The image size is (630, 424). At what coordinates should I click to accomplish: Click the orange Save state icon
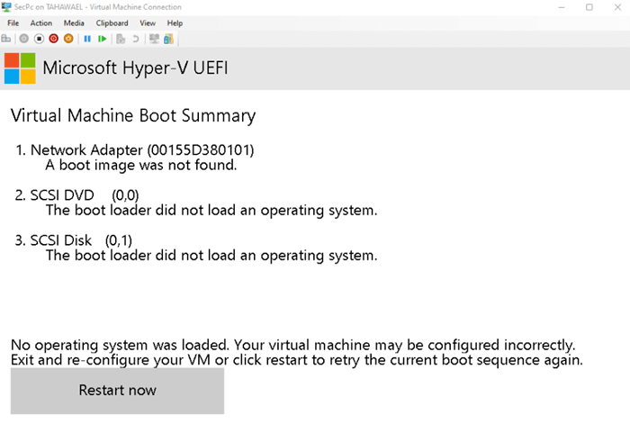click(x=68, y=39)
